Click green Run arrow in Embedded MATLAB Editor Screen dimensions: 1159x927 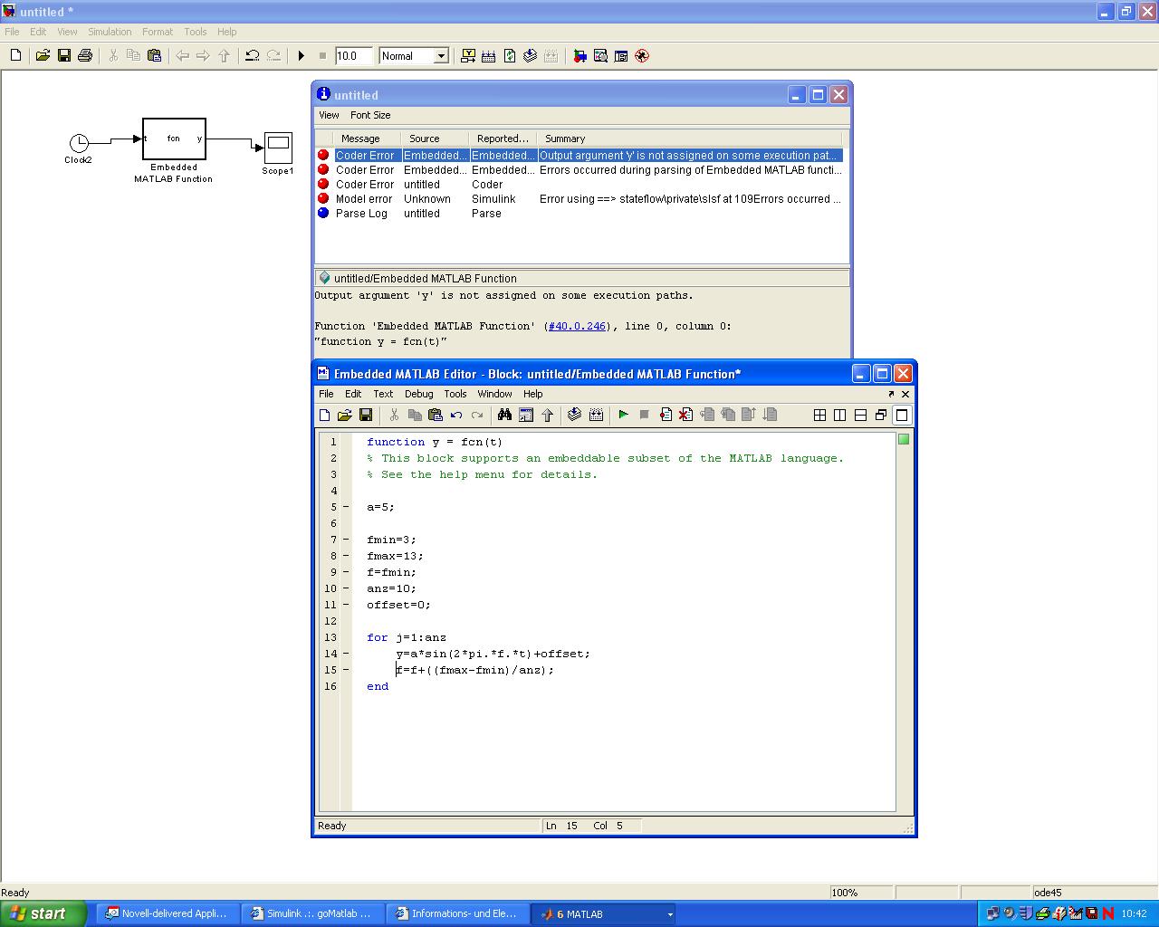(623, 415)
